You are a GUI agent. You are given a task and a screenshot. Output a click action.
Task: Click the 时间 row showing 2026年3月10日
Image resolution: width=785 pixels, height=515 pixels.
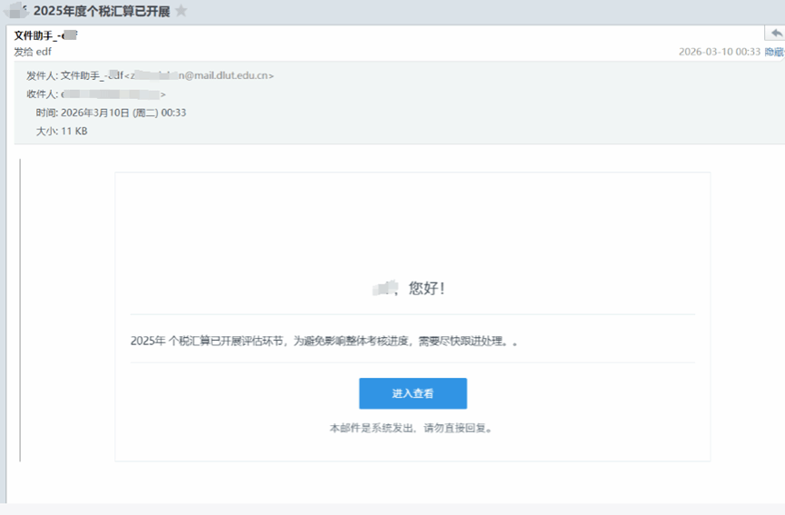point(111,113)
